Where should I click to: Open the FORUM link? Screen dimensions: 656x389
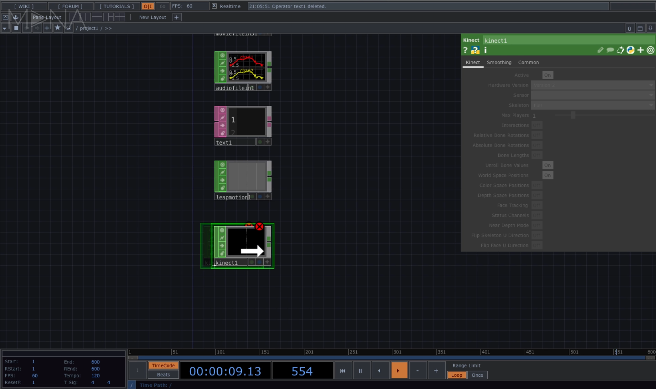coord(70,6)
